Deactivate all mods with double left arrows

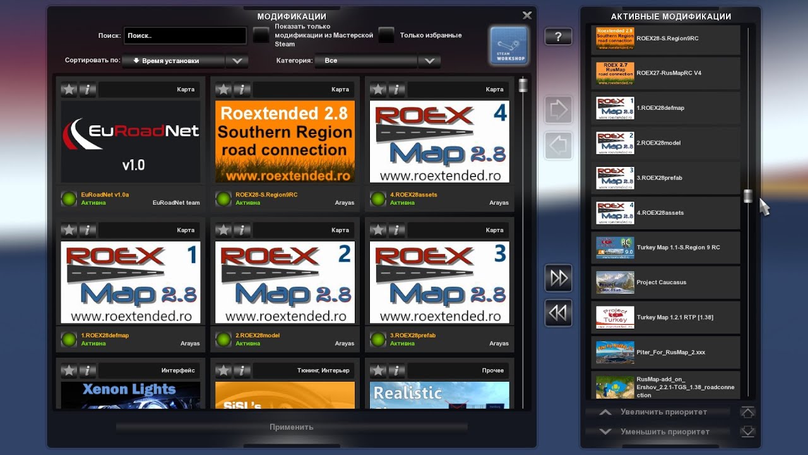coord(558,313)
